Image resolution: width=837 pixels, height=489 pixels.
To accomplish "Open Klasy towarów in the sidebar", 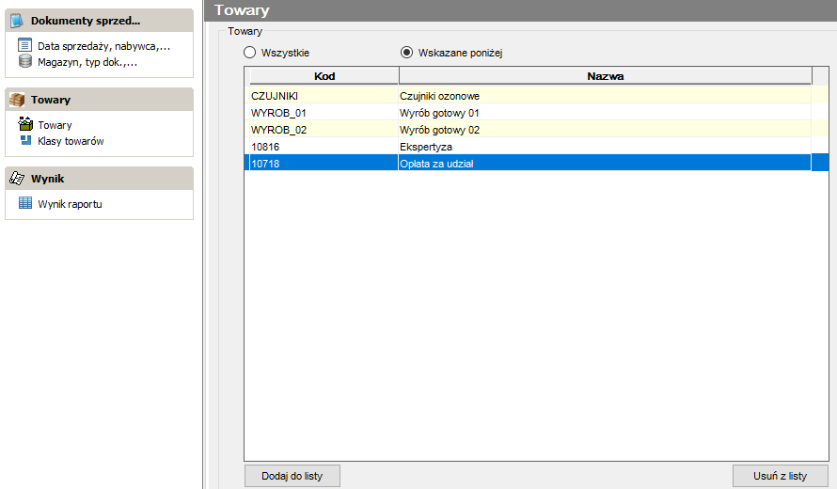I will (x=71, y=141).
